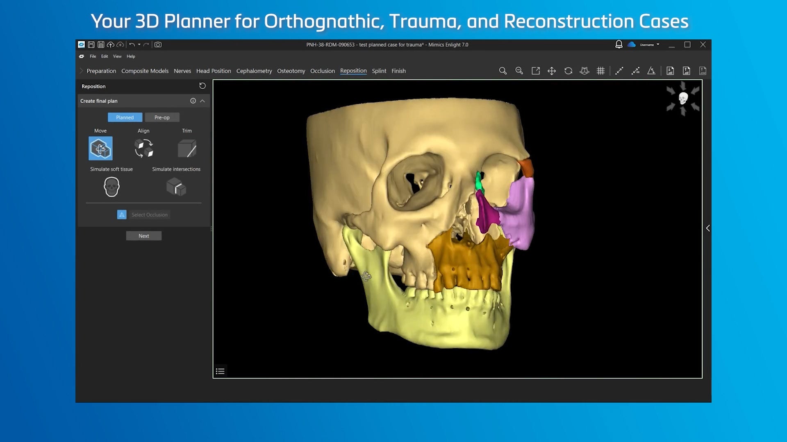Click the Simulate soft tissue skull icon
Image resolution: width=787 pixels, height=442 pixels.
click(111, 187)
